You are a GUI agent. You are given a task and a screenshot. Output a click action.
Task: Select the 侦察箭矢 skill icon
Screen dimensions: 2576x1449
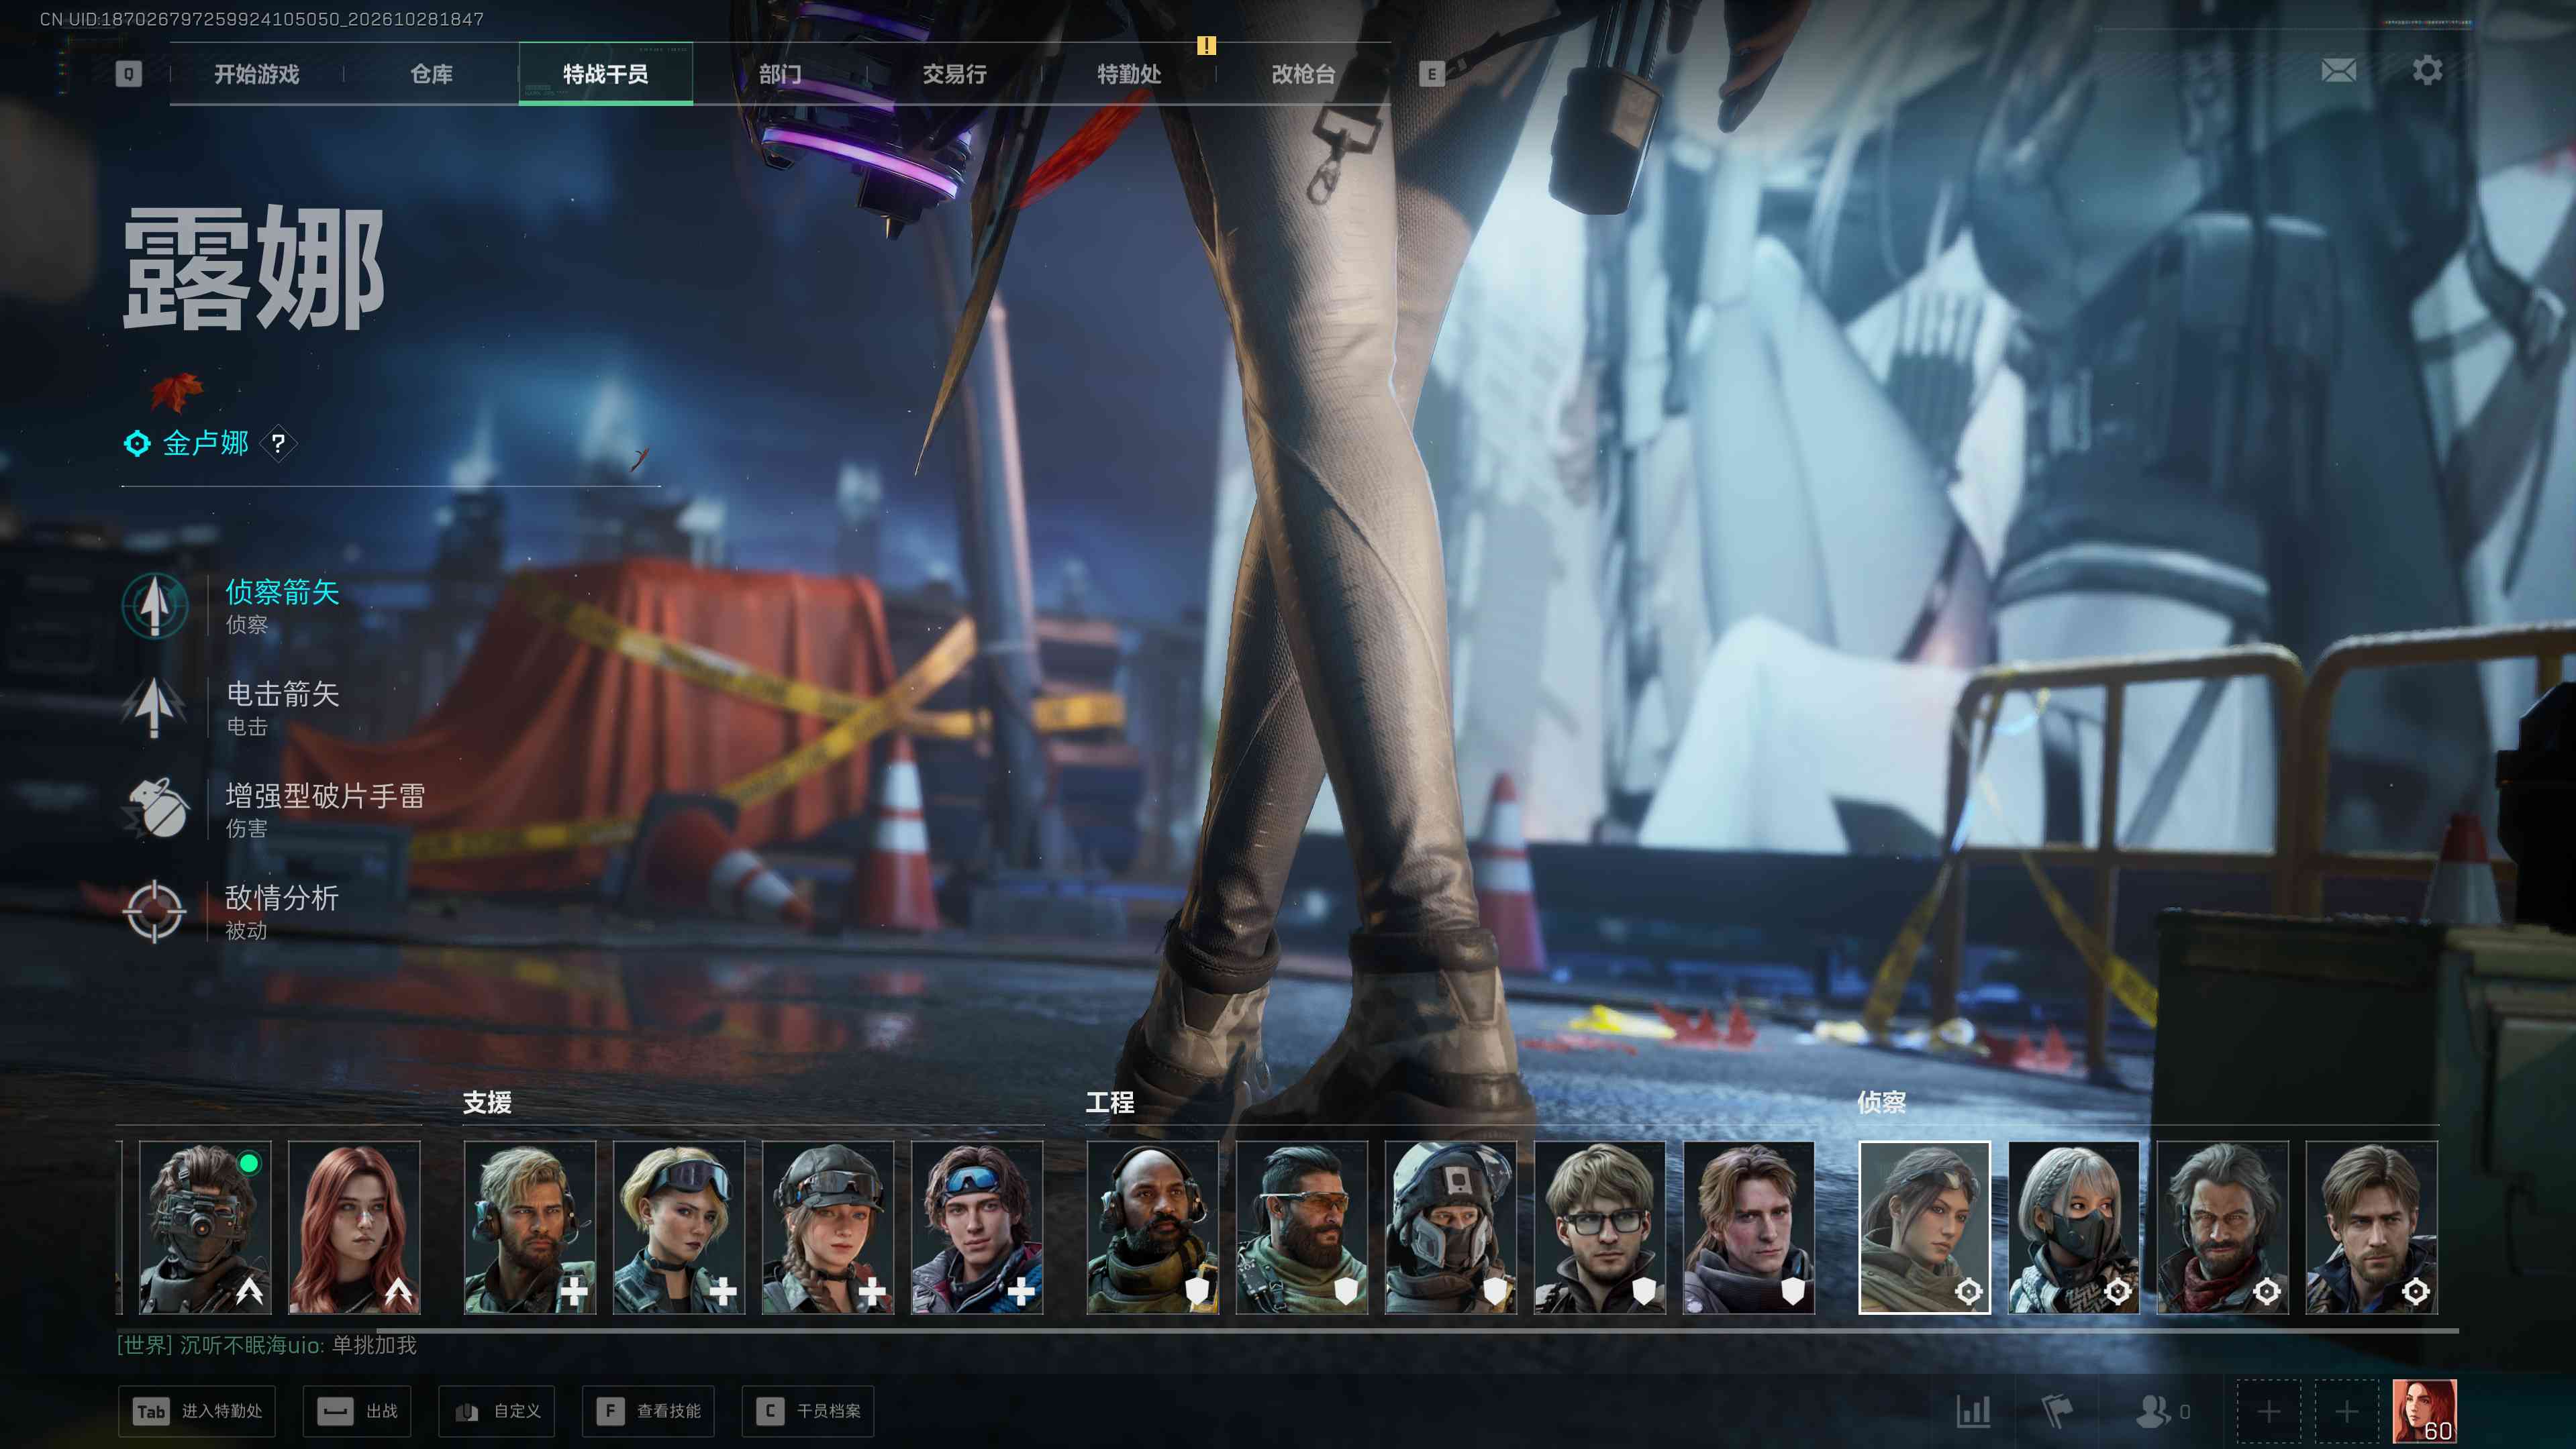click(154, 606)
